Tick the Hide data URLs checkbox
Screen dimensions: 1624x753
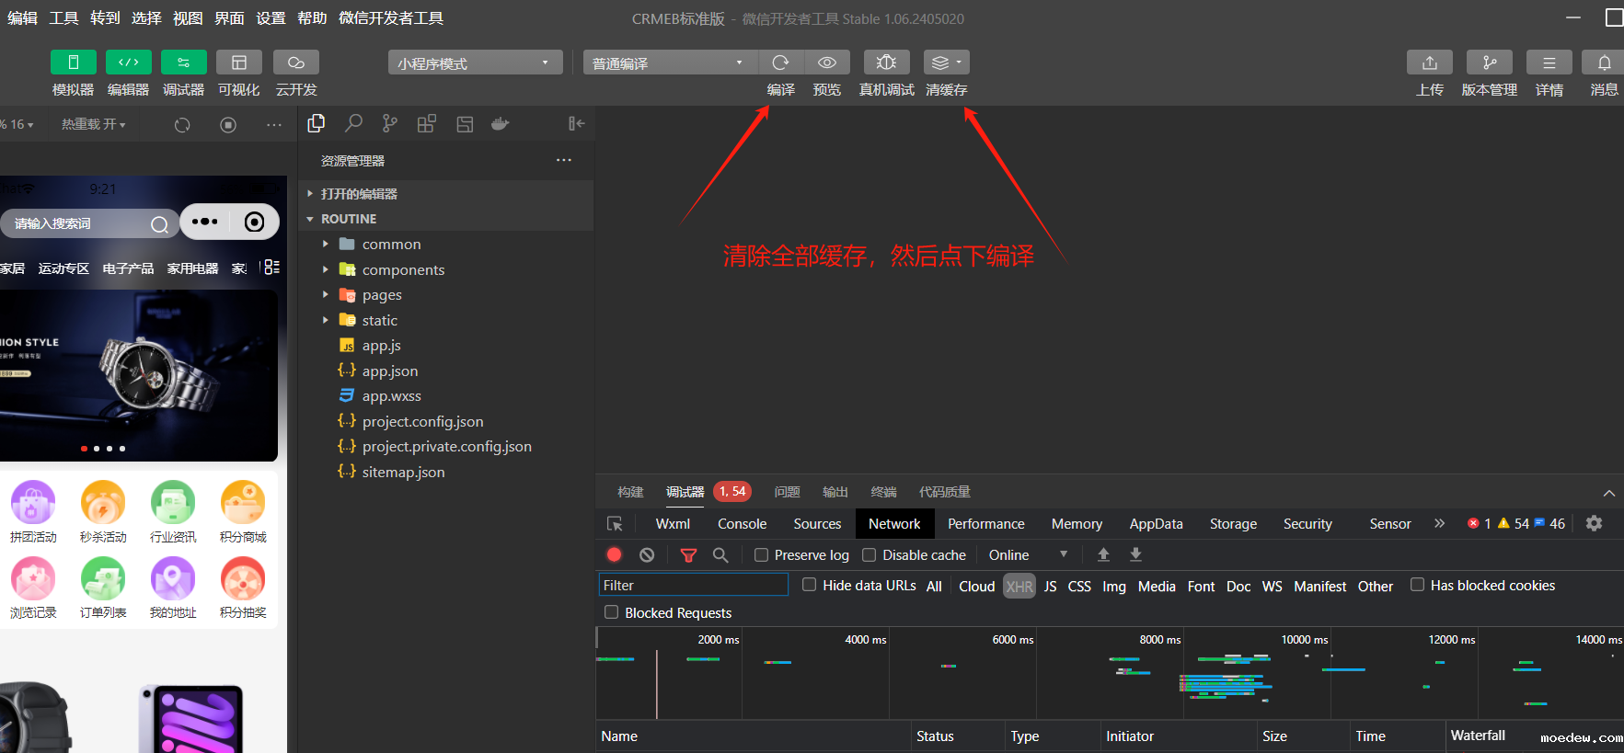(x=809, y=585)
